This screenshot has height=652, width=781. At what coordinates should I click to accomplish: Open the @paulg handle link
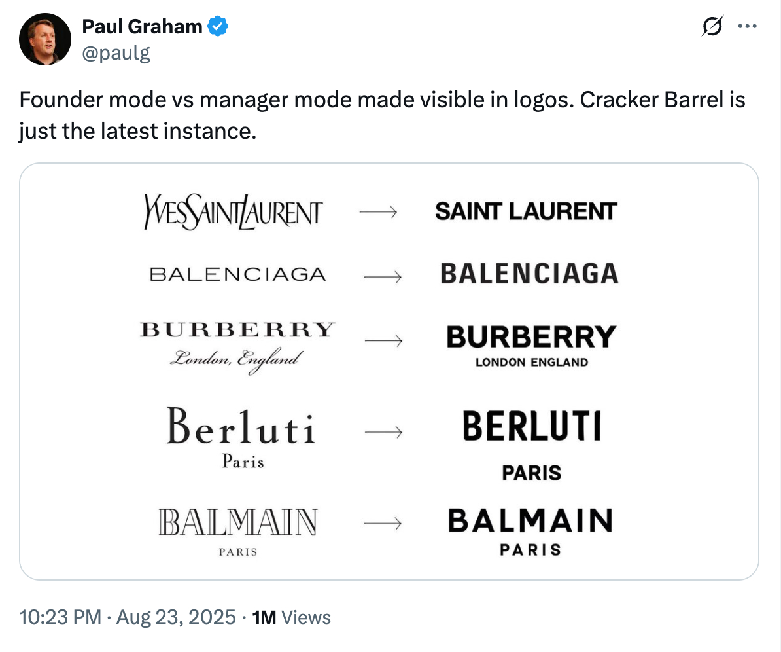116,52
